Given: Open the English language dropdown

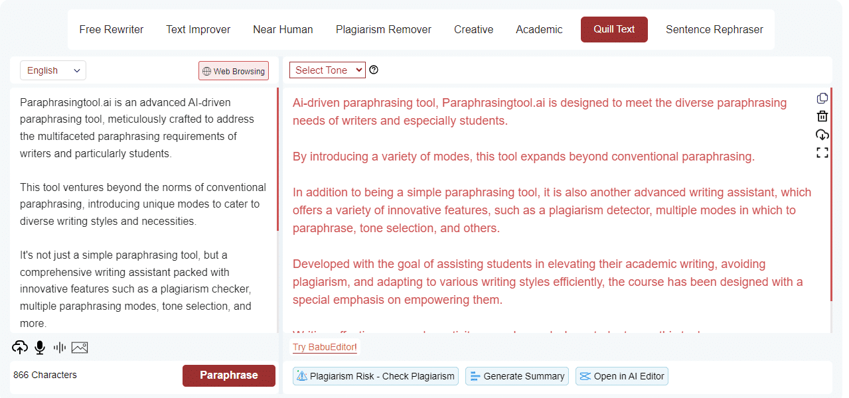Looking at the screenshot, I should (53, 70).
